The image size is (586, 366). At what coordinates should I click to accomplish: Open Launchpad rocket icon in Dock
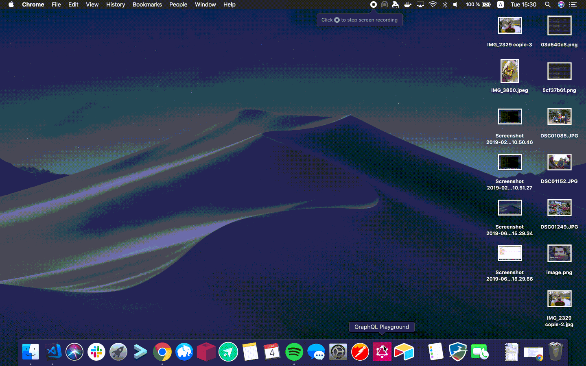pos(118,352)
